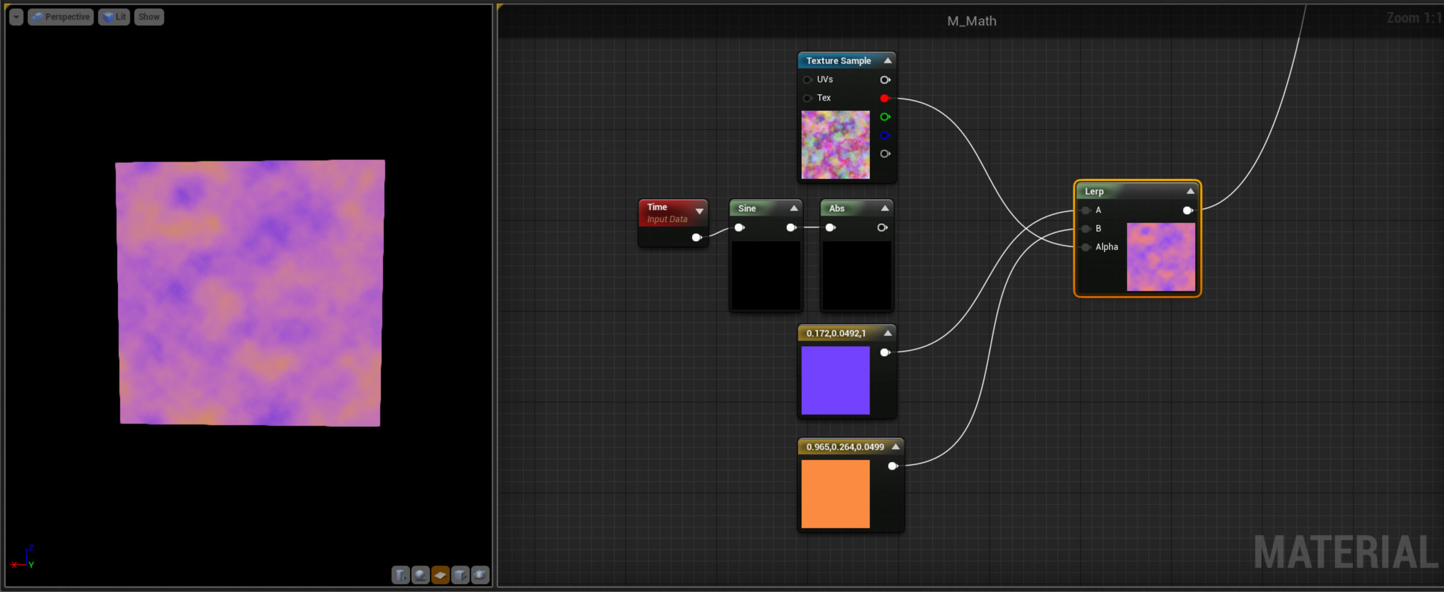Image resolution: width=1444 pixels, height=592 pixels.
Task: Collapse the Texture Sample node preview
Action: [x=888, y=61]
